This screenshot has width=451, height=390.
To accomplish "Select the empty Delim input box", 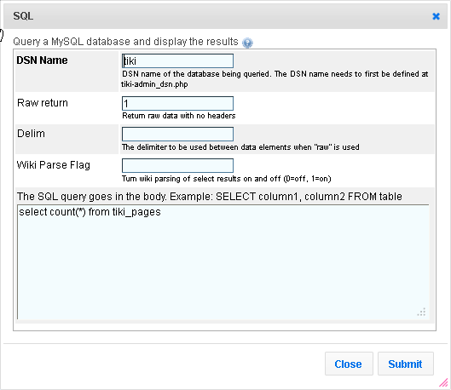I will [x=177, y=135].
